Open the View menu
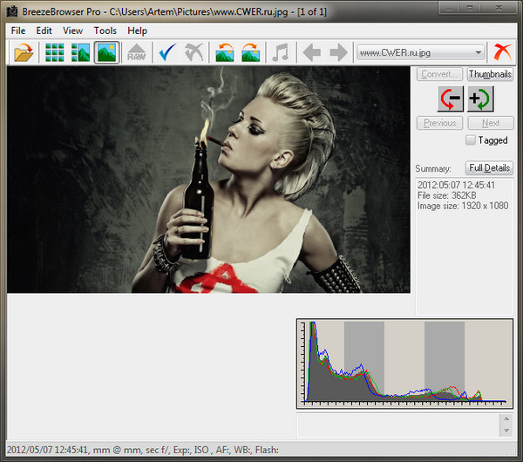 [x=73, y=31]
